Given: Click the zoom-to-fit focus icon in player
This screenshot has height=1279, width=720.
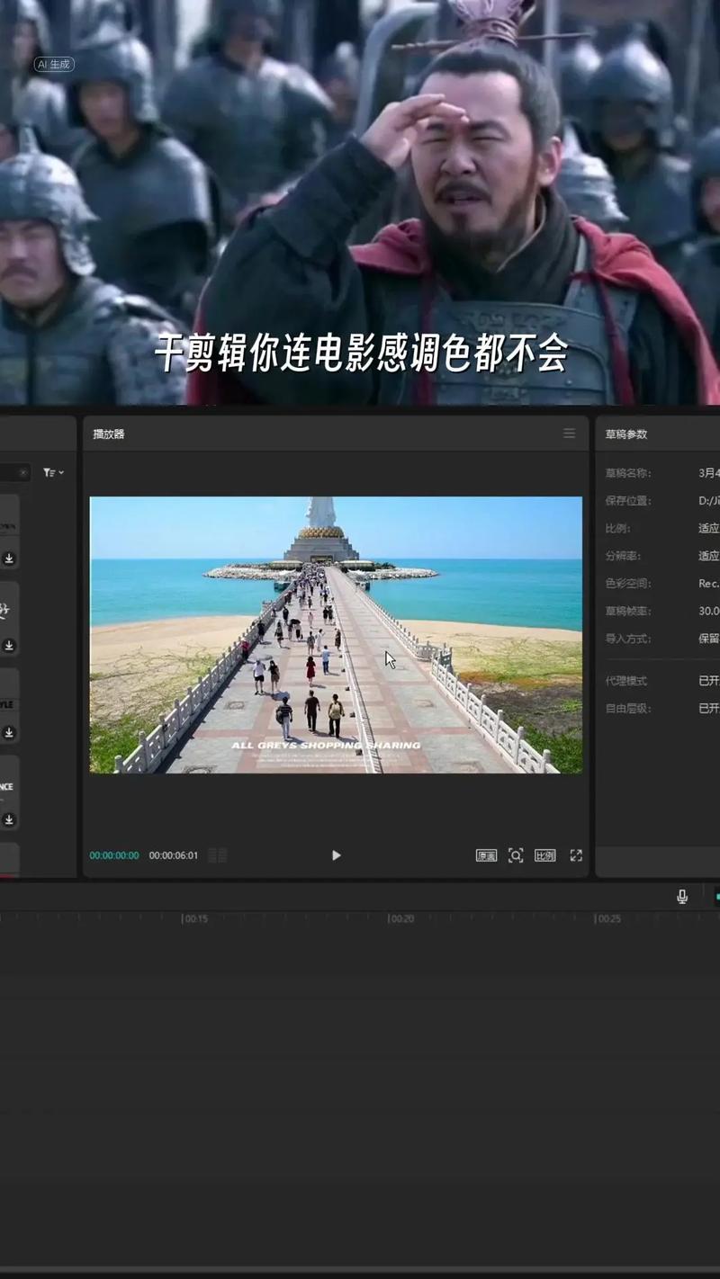Looking at the screenshot, I should 516,855.
